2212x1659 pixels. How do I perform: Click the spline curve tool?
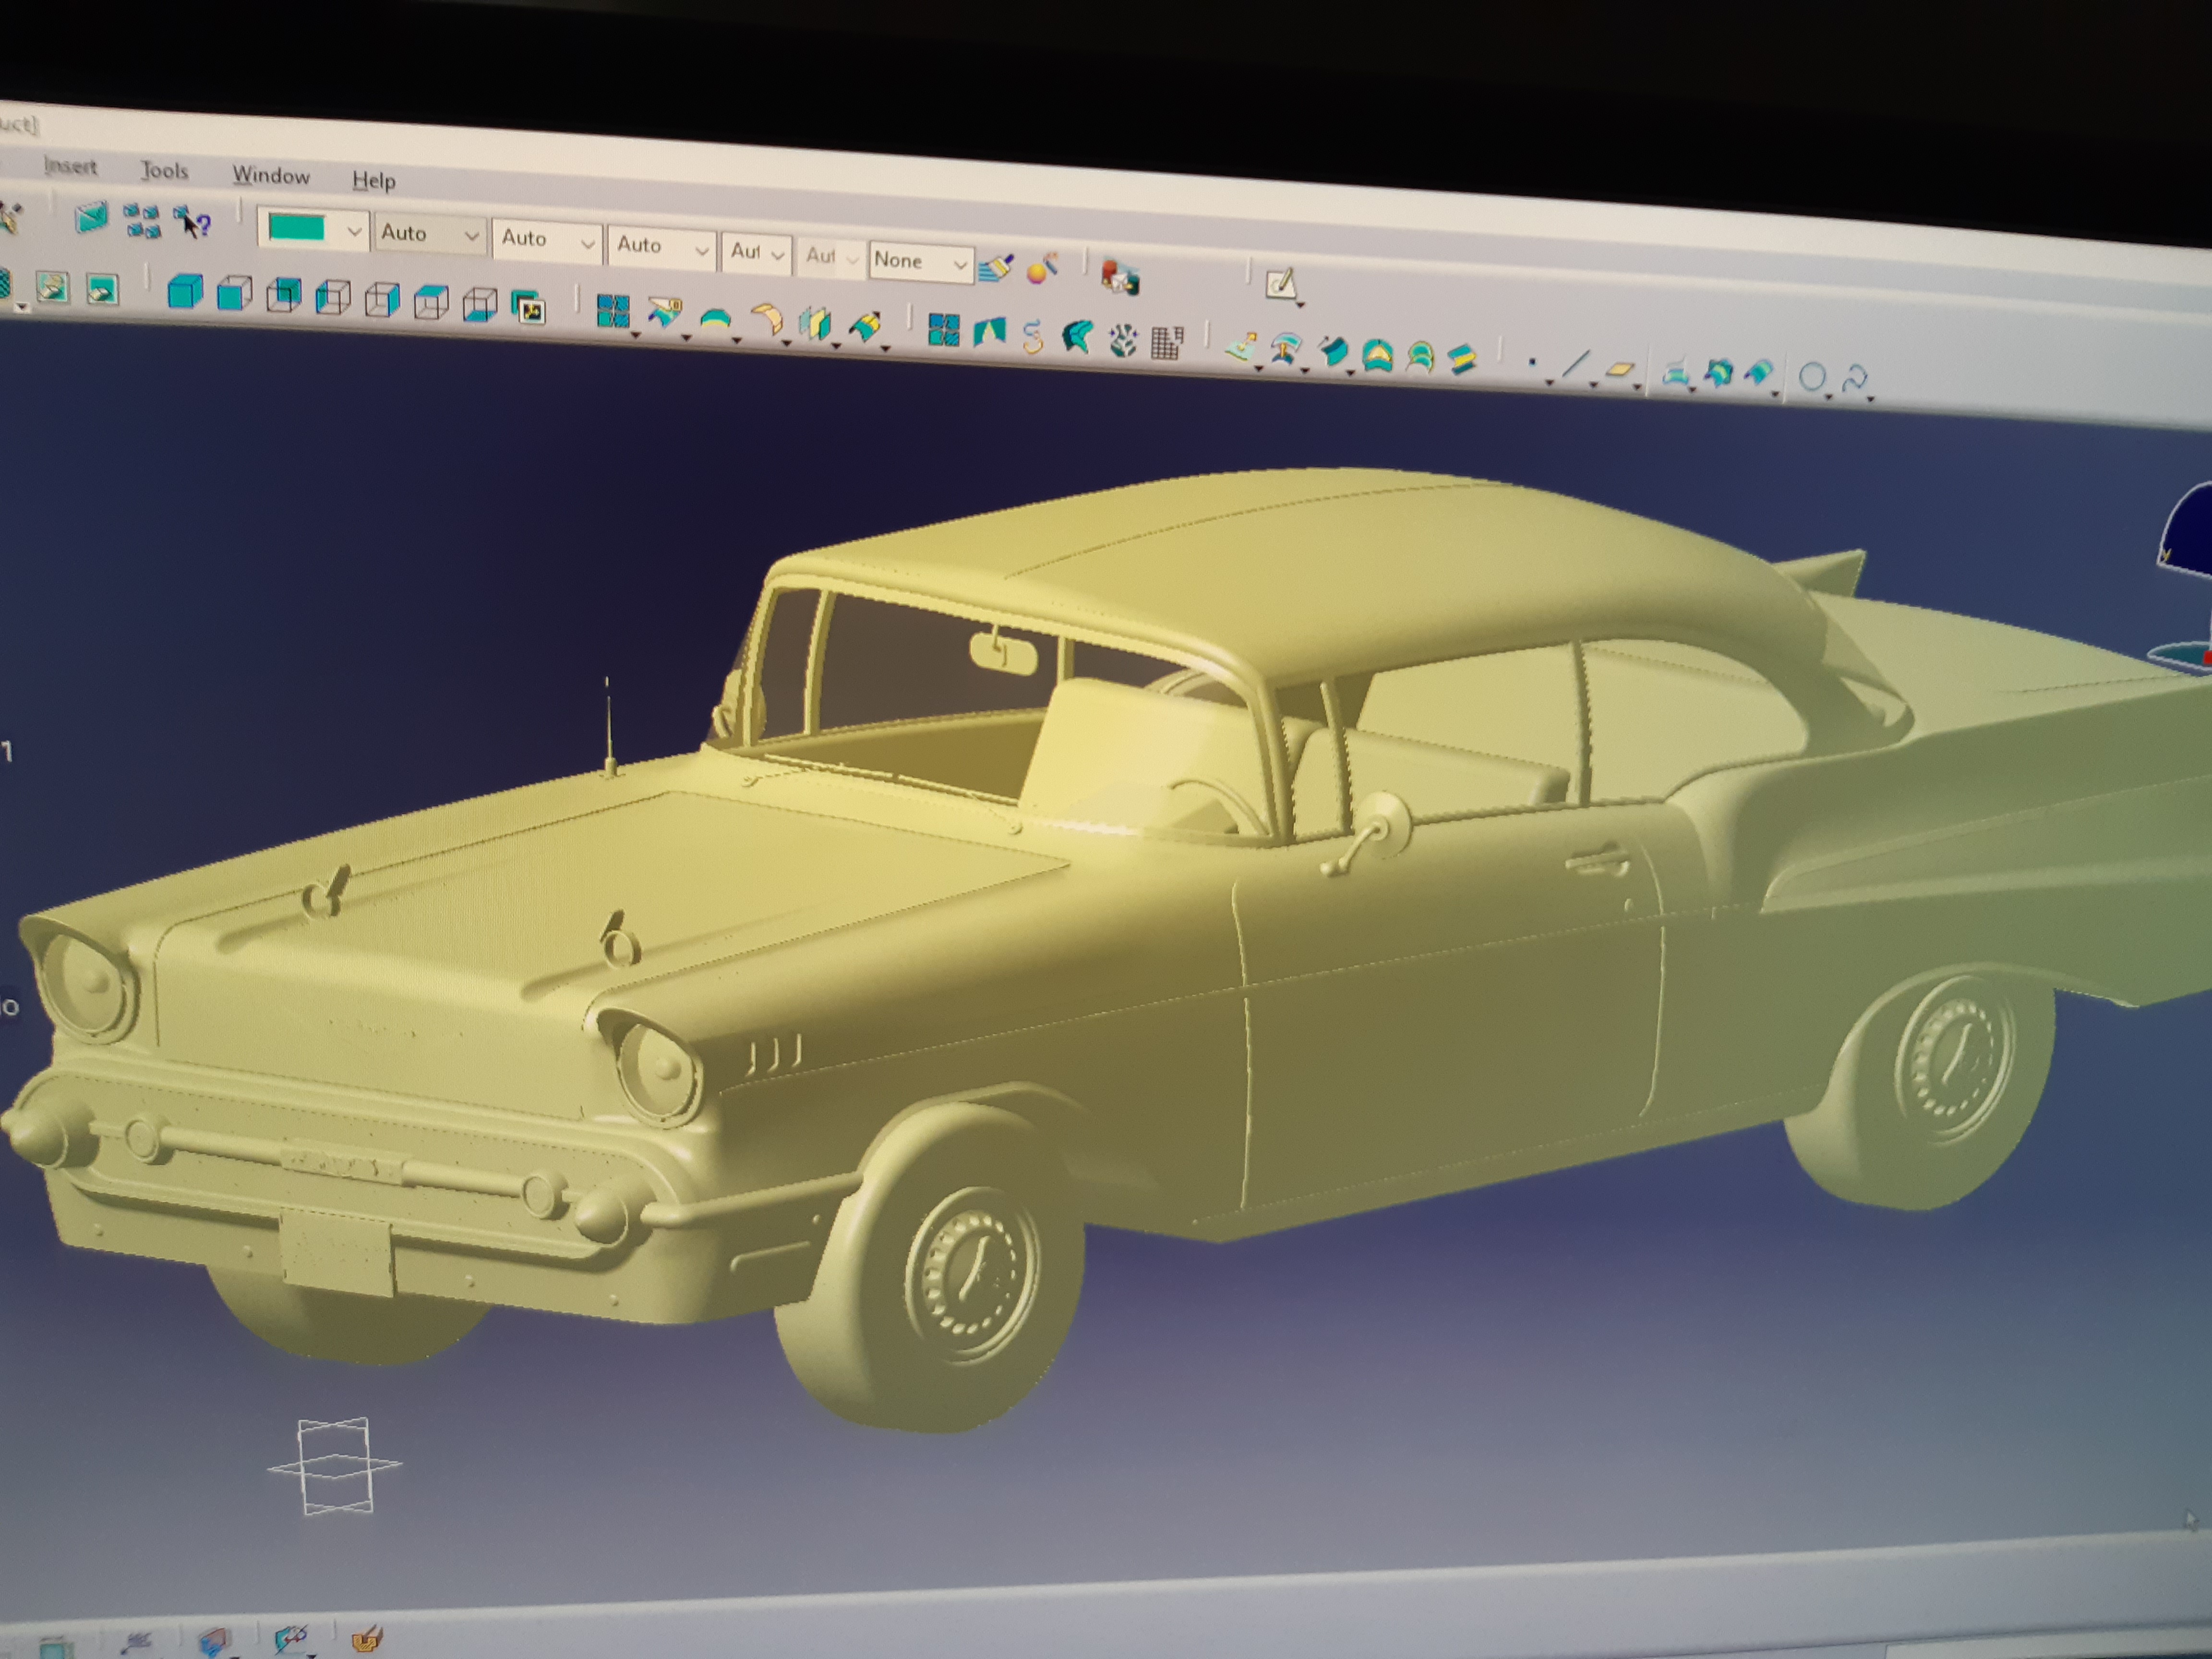click(1856, 380)
